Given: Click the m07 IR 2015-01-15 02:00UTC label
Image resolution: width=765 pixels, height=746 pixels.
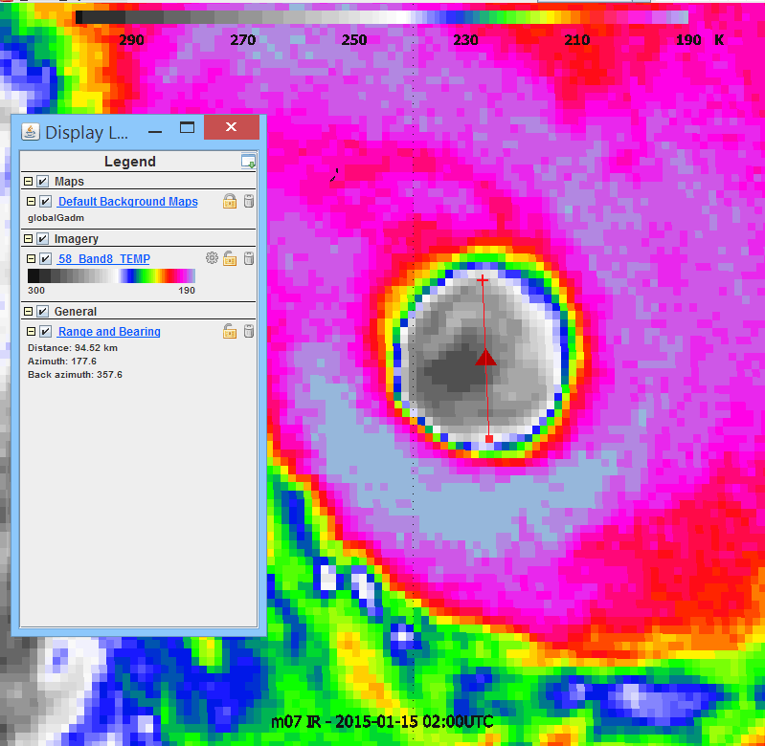Looking at the screenshot, I should pos(382,722).
